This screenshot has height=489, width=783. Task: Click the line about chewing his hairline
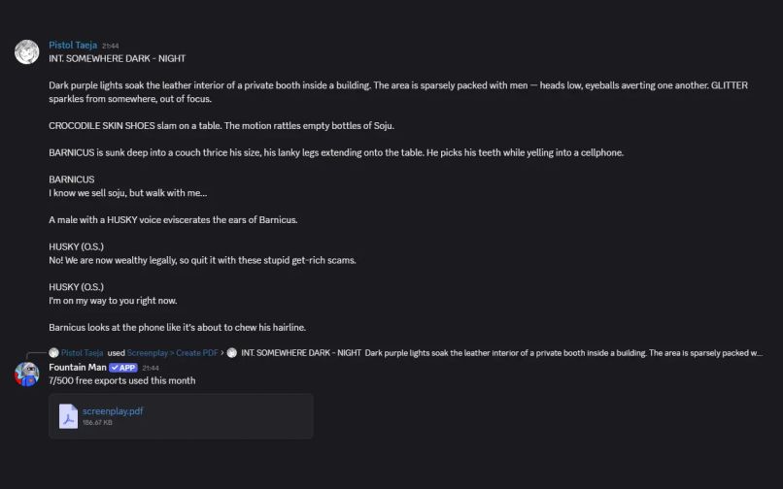click(177, 327)
